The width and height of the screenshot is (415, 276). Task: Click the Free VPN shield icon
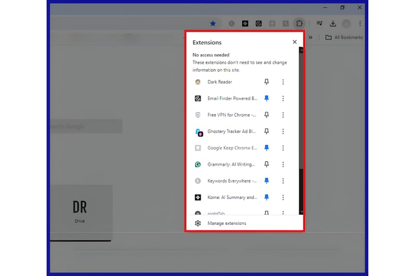click(198, 115)
